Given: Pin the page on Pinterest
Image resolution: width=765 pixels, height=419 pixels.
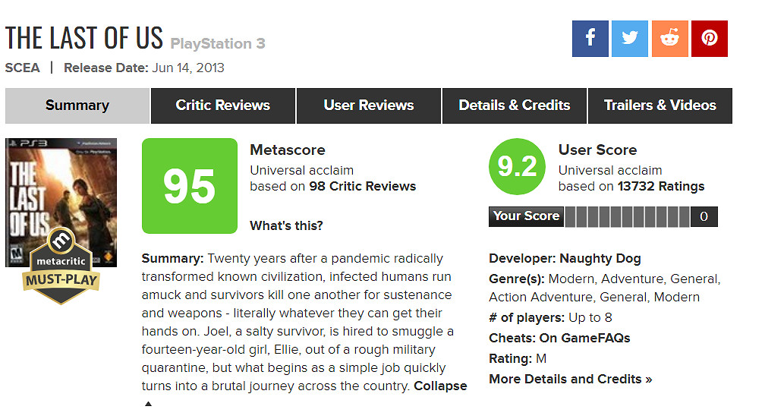Looking at the screenshot, I should pos(710,39).
